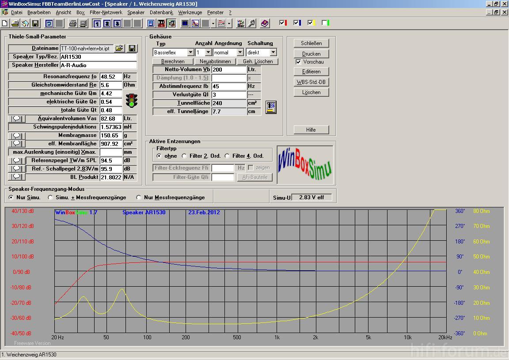Click the wrench tools toolbar icon

click(x=251, y=23)
